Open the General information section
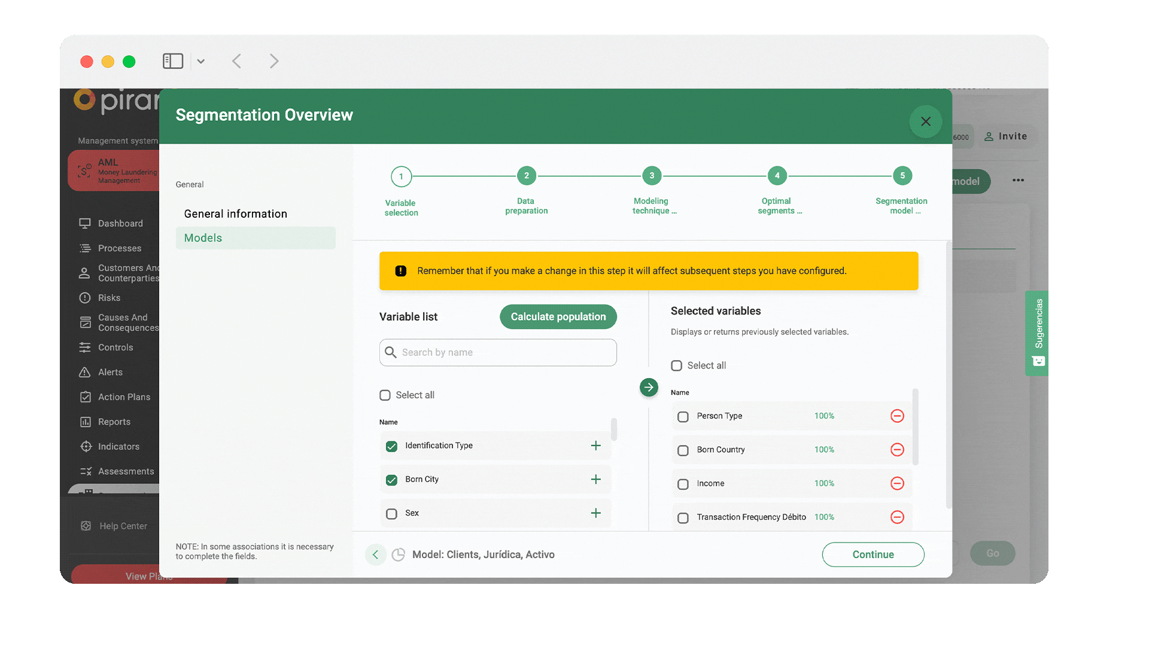The image size is (1149, 646). click(x=235, y=213)
